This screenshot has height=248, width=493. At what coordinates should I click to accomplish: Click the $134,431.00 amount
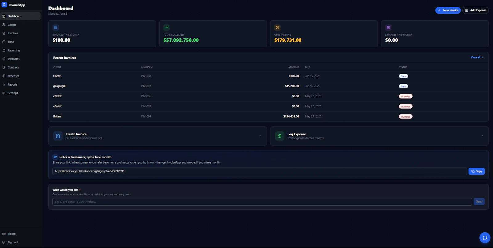(291, 117)
